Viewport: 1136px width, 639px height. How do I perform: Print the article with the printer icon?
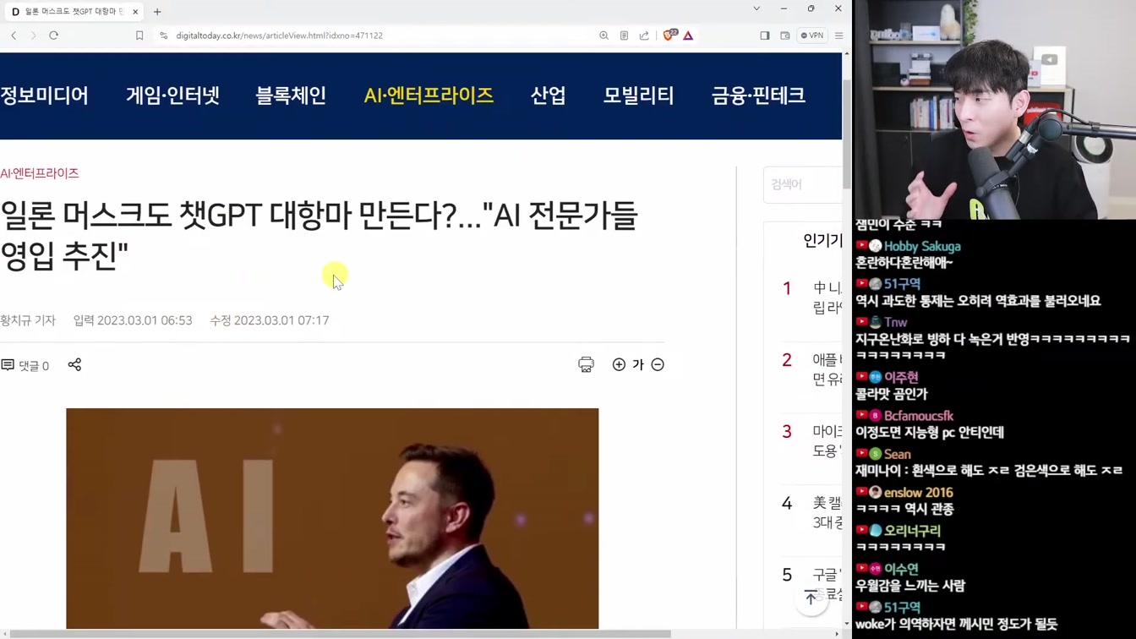click(586, 364)
